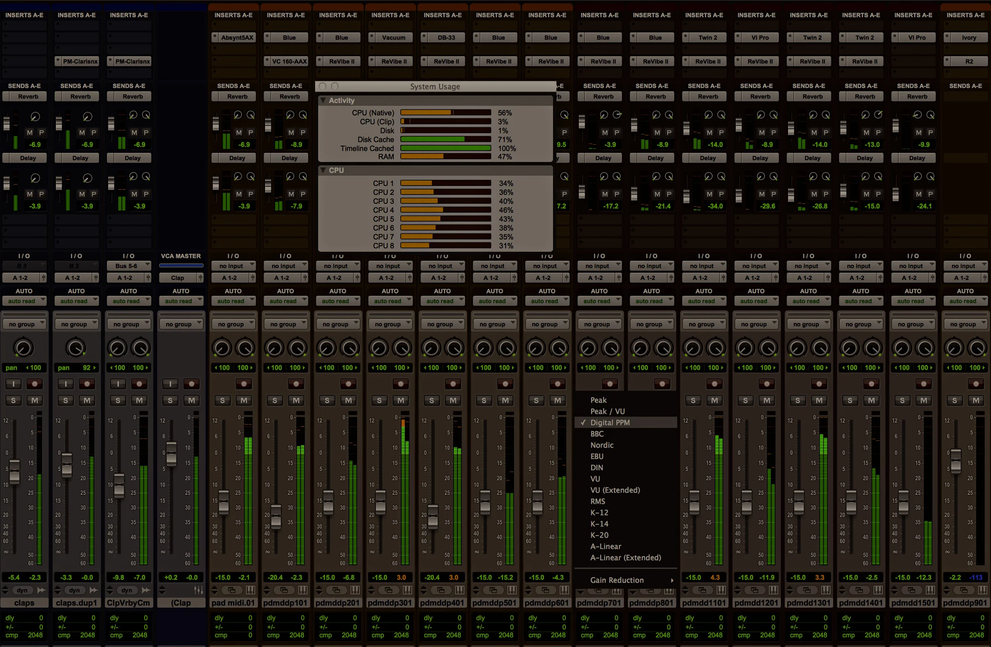This screenshot has width=991, height=647.
Task: Click the automation safe arrow icon on claps.dup1
Action: [94, 590]
